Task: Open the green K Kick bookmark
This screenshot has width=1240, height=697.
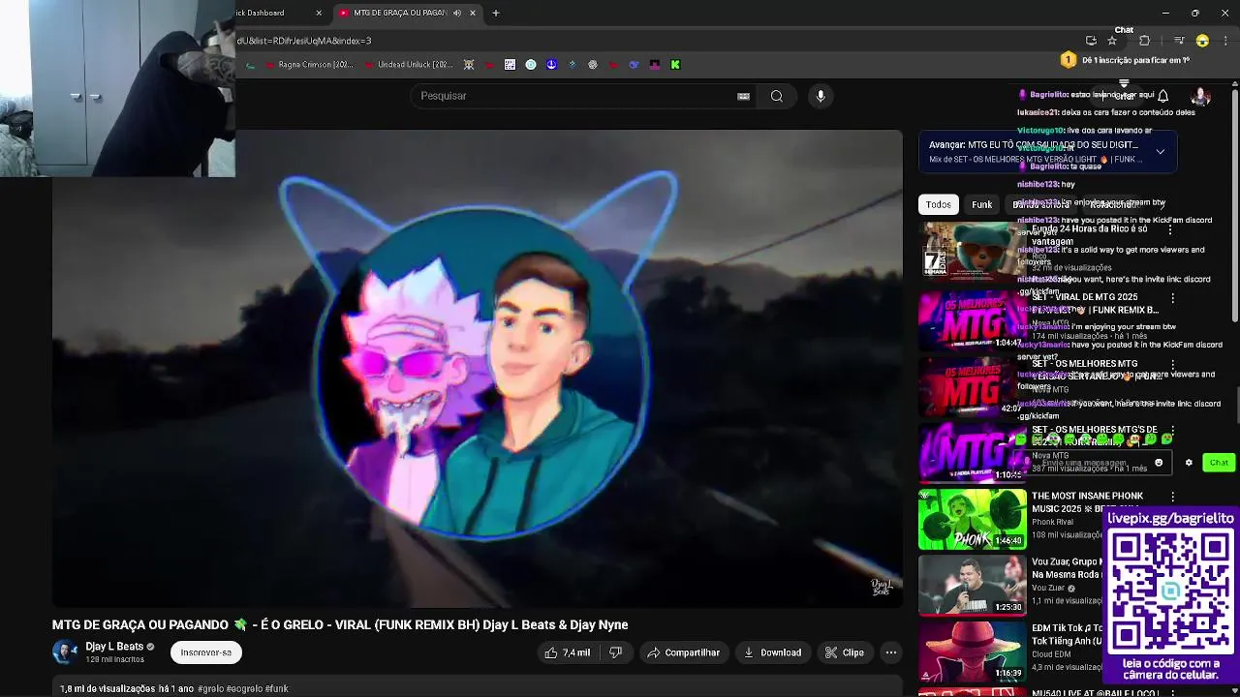Action: (x=675, y=65)
